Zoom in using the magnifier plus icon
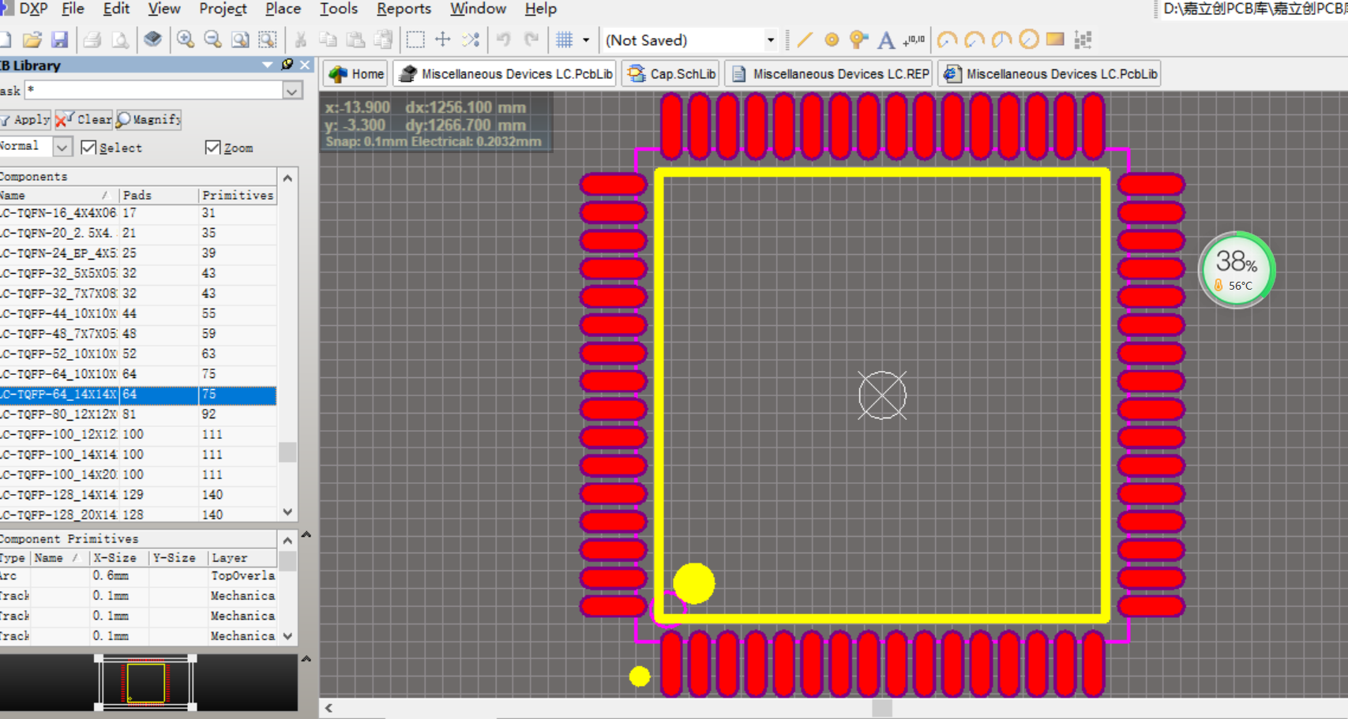Image resolution: width=1348 pixels, height=719 pixels. (186, 39)
